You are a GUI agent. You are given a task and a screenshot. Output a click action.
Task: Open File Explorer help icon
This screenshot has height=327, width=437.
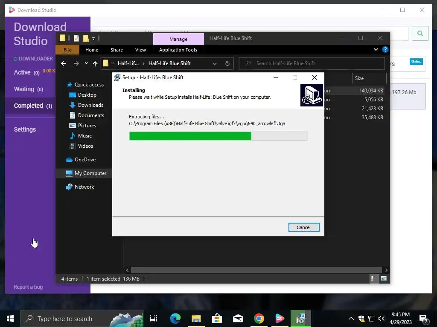click(385, 49)
